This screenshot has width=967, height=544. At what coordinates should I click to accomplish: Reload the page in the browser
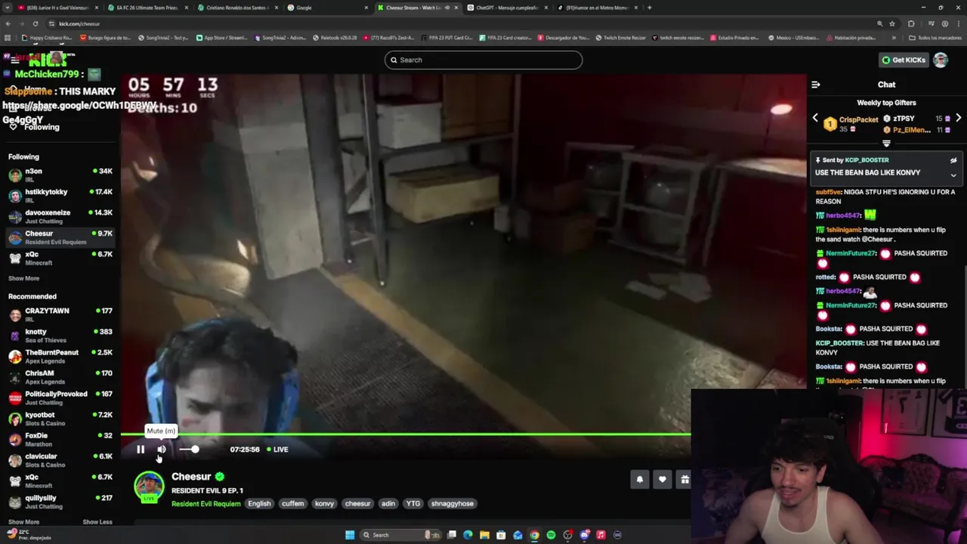coord(35,23)
